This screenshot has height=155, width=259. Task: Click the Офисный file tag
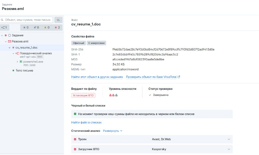coord(79,43)
